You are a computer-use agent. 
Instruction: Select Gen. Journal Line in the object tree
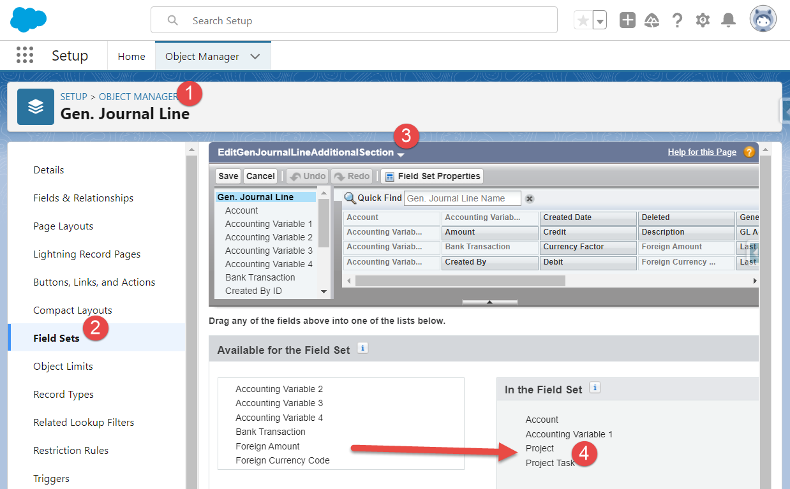265,197
